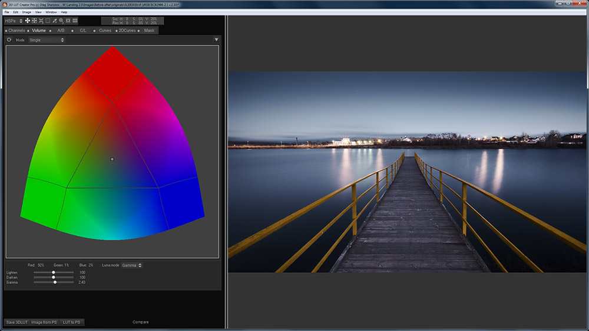
Task: Activate the magnifier zoom tool
Action: 61,21
